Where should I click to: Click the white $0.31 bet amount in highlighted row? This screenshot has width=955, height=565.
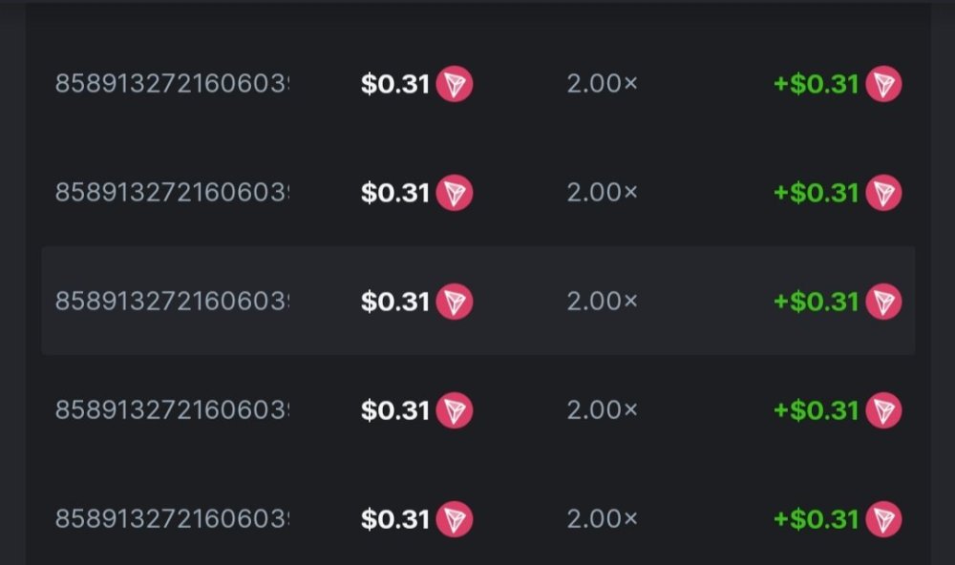(x=395, y=302)
